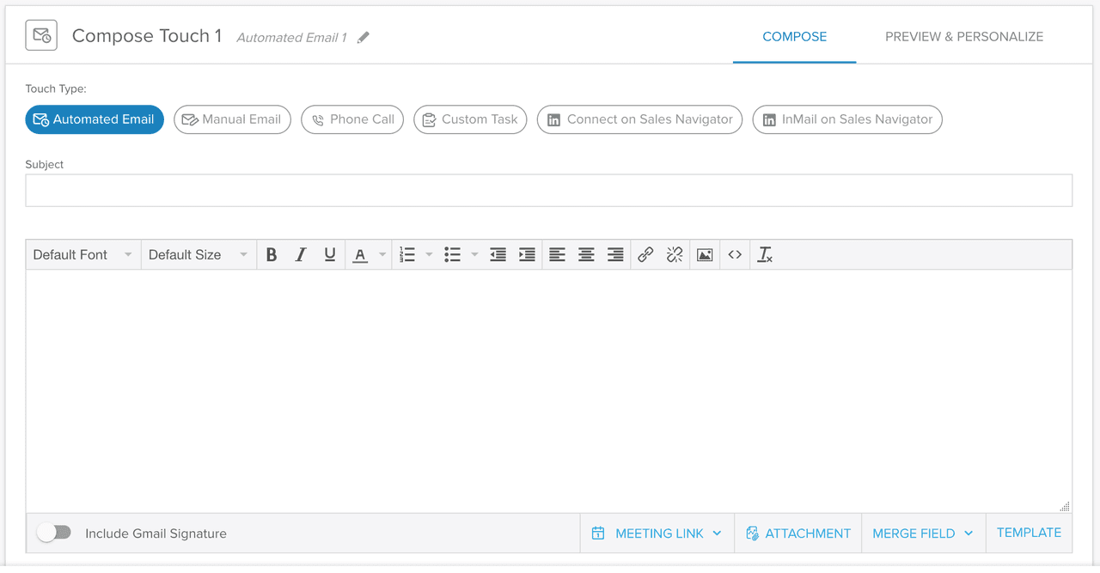The image size is (1100, 573).
Task: Toggle bold formatting in the editor
Action: [x=272, y=254]
